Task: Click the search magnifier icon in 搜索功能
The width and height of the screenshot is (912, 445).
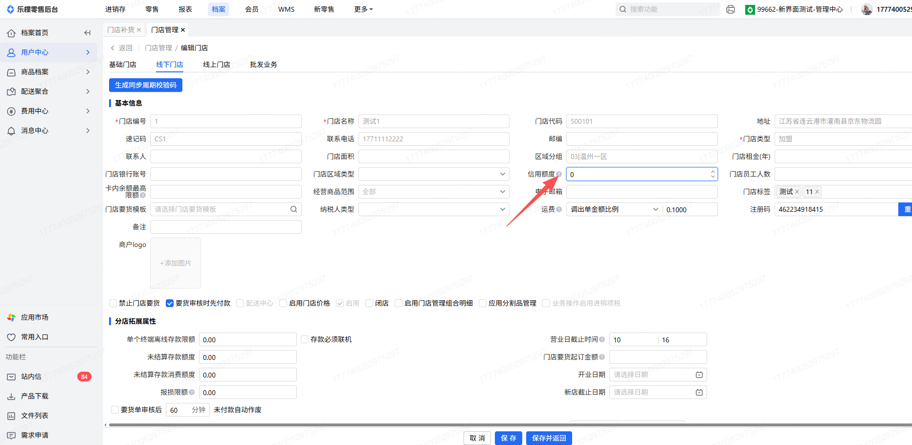Action: 623,9
